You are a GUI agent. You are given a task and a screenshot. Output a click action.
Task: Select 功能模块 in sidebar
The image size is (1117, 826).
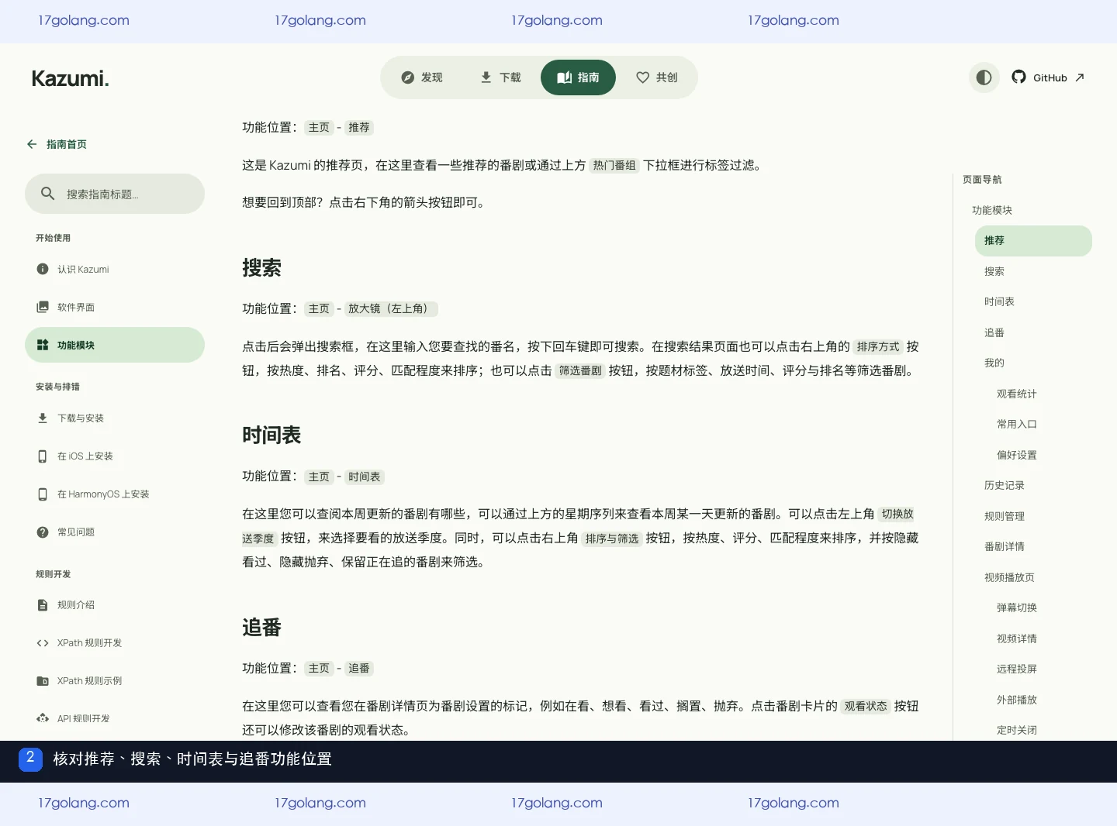coord(115,345)
